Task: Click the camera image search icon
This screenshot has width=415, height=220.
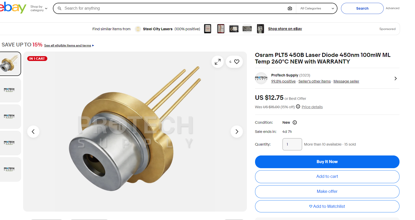Action: coord(290,8)
